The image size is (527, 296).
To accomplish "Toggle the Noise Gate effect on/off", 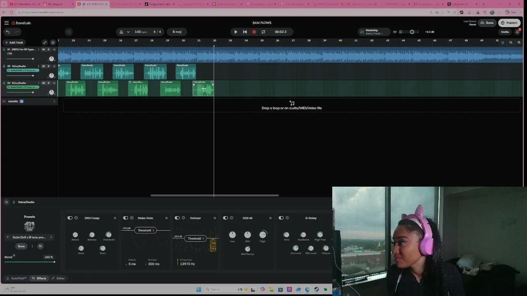I will (126, 218).
